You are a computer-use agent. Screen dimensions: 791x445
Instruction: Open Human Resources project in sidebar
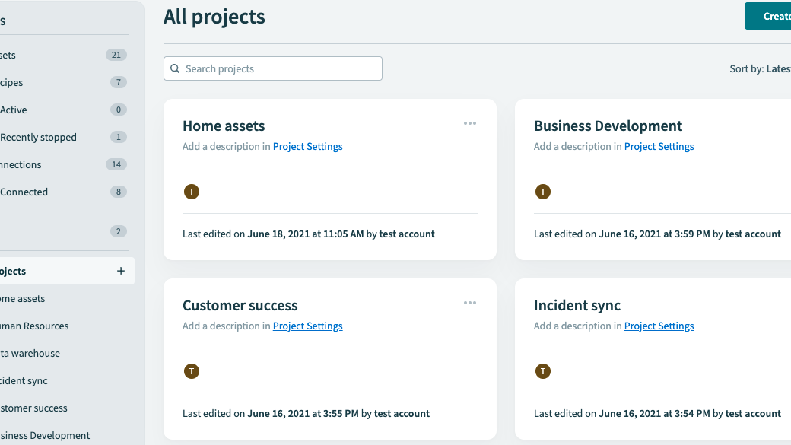coord(34,326)
